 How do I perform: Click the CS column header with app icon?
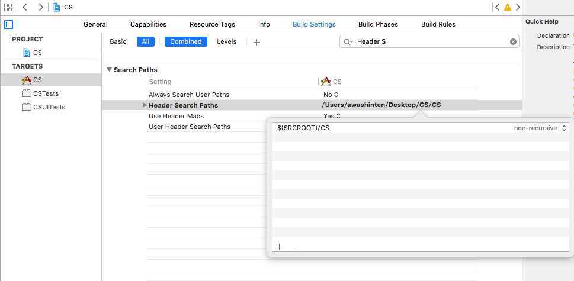[x=331, y=82]
